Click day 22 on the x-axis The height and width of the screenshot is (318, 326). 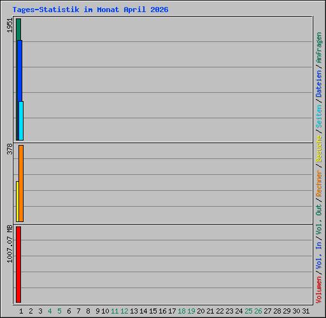point(220,311)
